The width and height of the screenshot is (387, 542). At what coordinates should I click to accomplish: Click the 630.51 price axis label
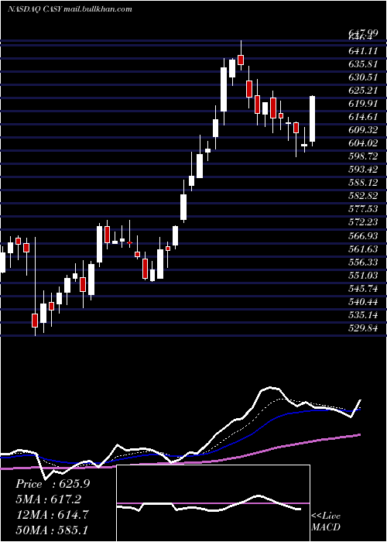pyautogui.click(x=365, y=77)
